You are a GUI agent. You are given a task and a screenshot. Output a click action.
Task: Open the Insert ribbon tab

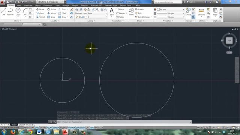(19, 5)
